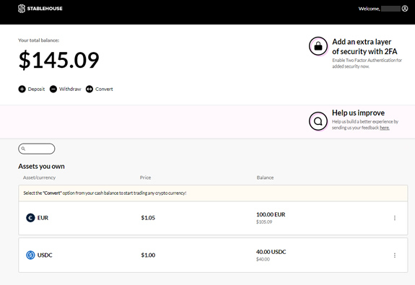Image resolution: width=415 pixels, height=285 pixels.
Task: Click the Deposit plus icon
Action: [x=22, y=89]
